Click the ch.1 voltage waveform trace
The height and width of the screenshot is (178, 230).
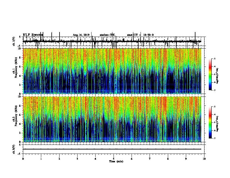pyautogui.click(x=112, y=41)
